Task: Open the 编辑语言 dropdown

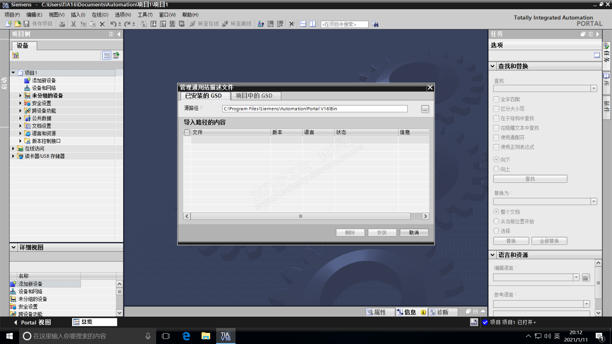Action: coord(576,277)
